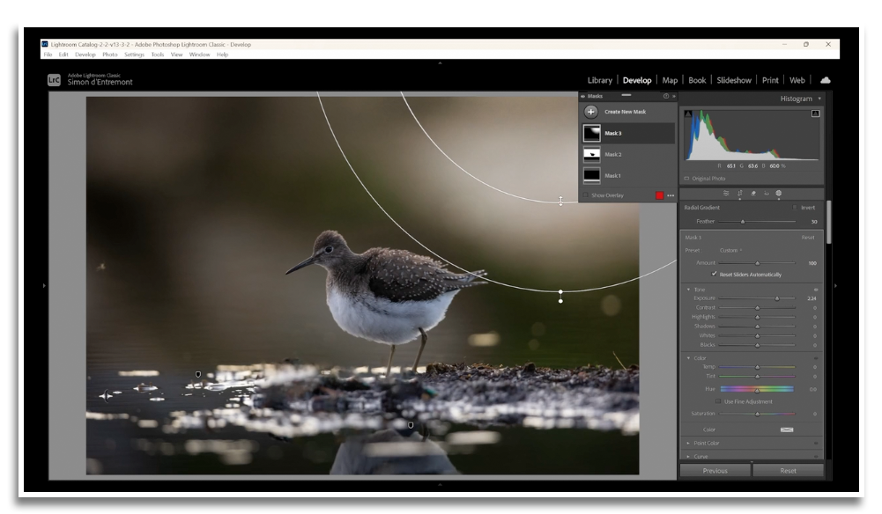Toggle the shadow clipping indicator in histogram
This screenshot has height=514, width=882.
688,114
